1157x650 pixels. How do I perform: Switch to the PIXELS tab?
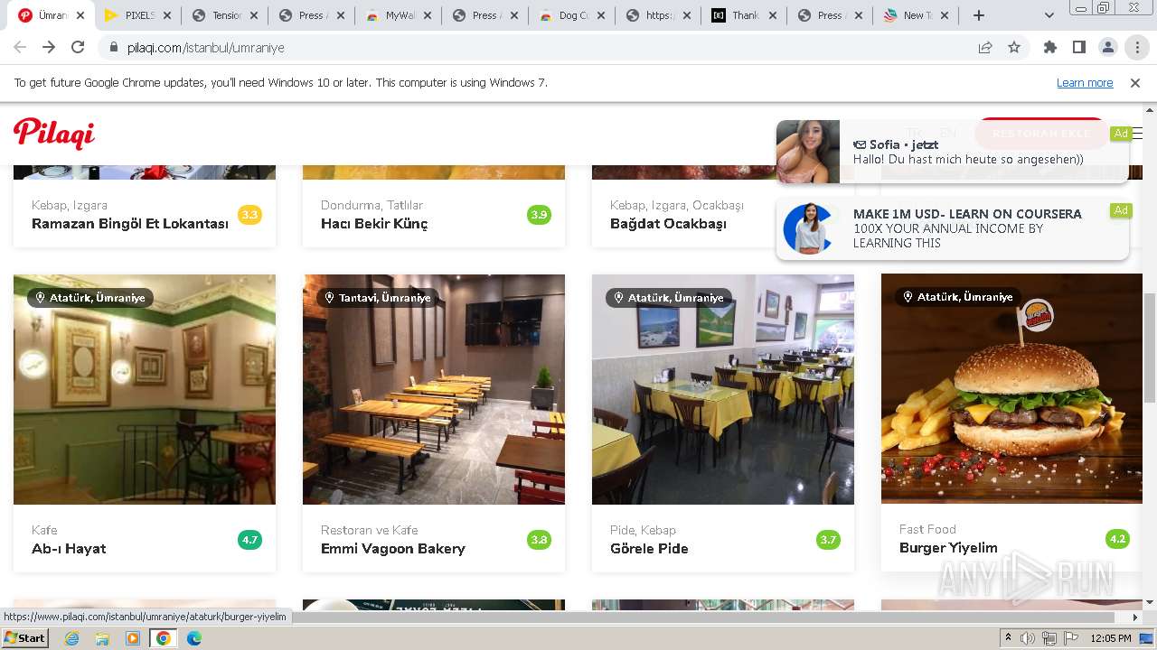click(137, 15)
